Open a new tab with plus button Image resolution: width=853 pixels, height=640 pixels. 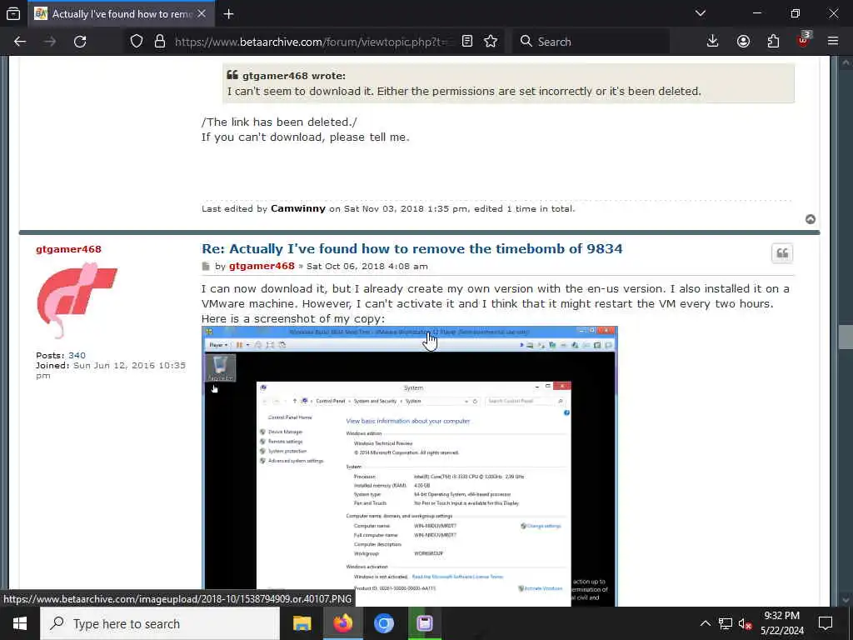[x=228, y=14]
